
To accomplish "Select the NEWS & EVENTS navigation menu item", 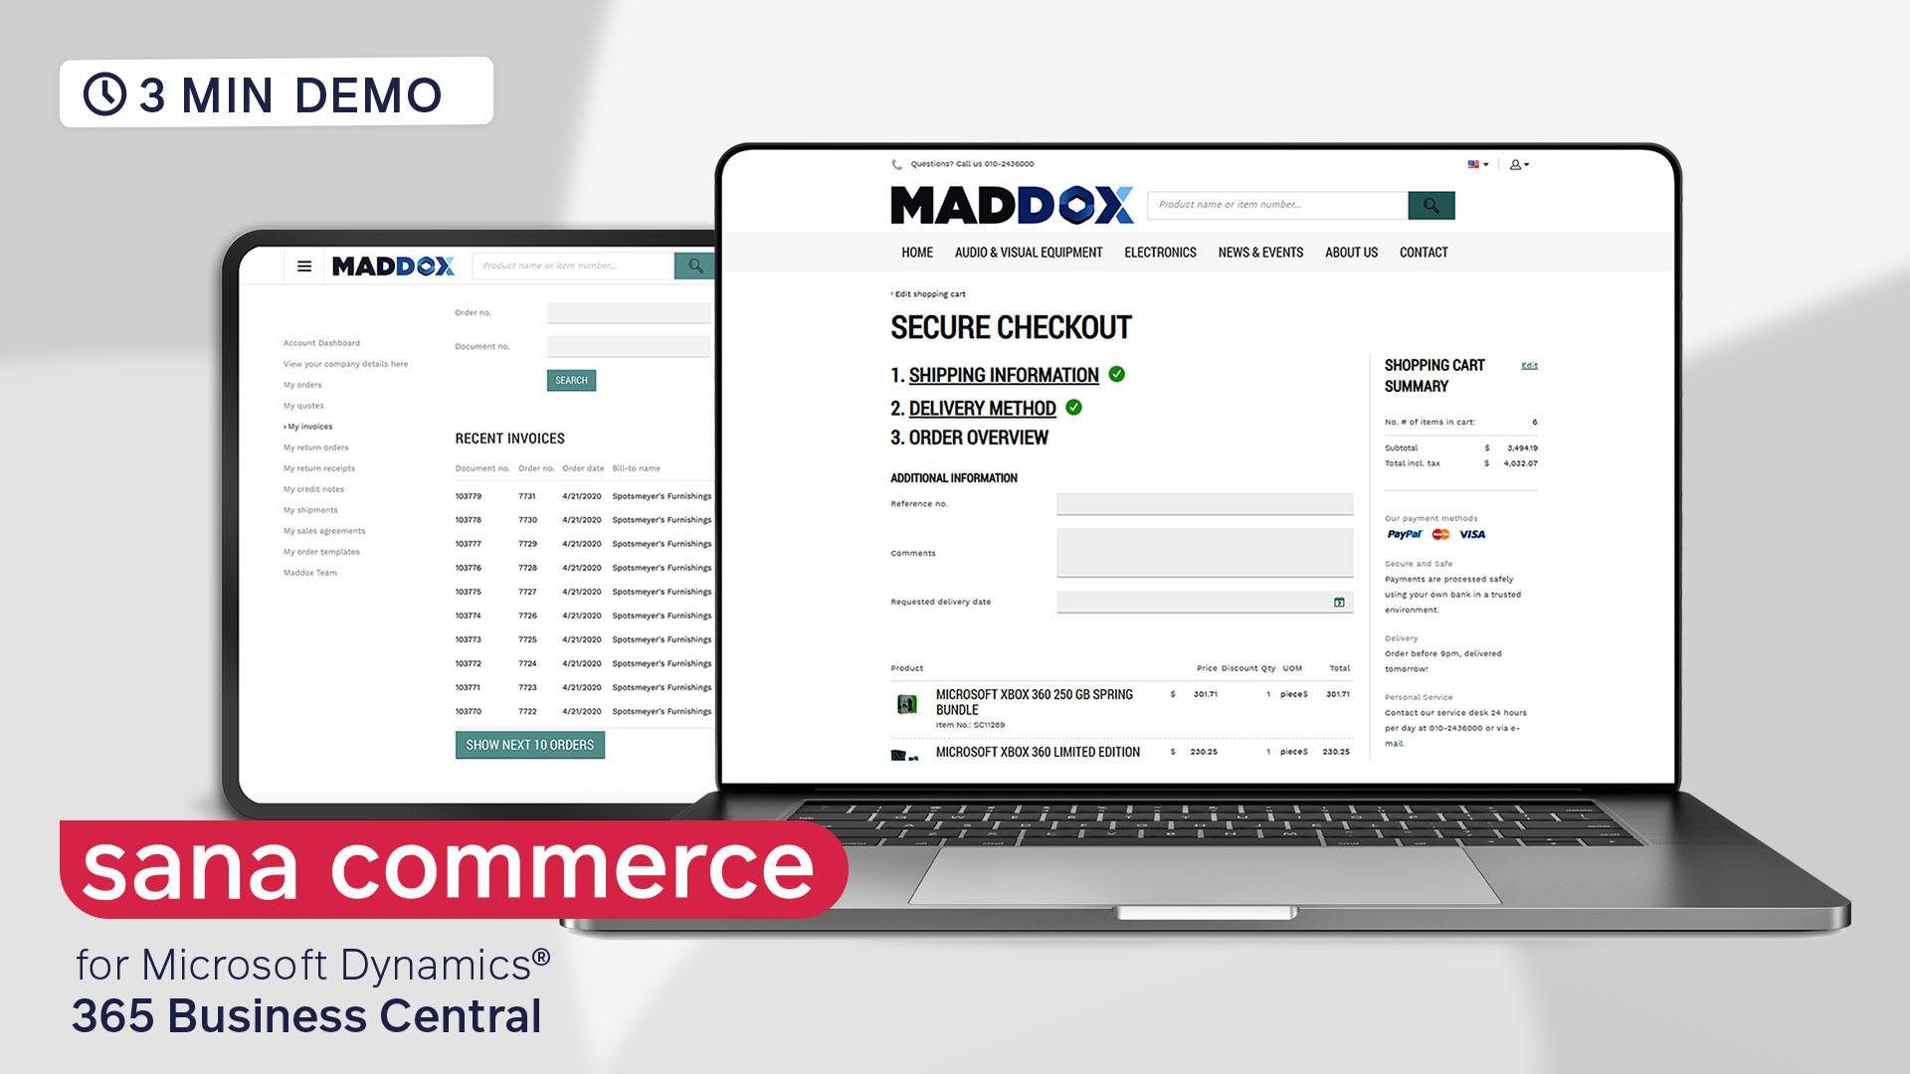I will pos(1259,252).
